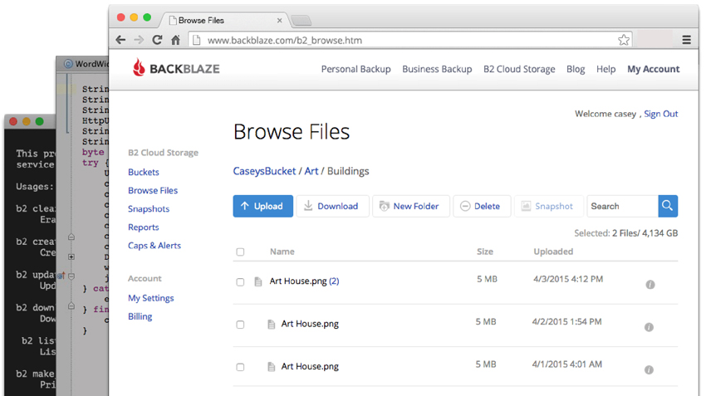This screenshot has height=396, width=706.
Task: Click the Download button
Action: click(333, 206)
